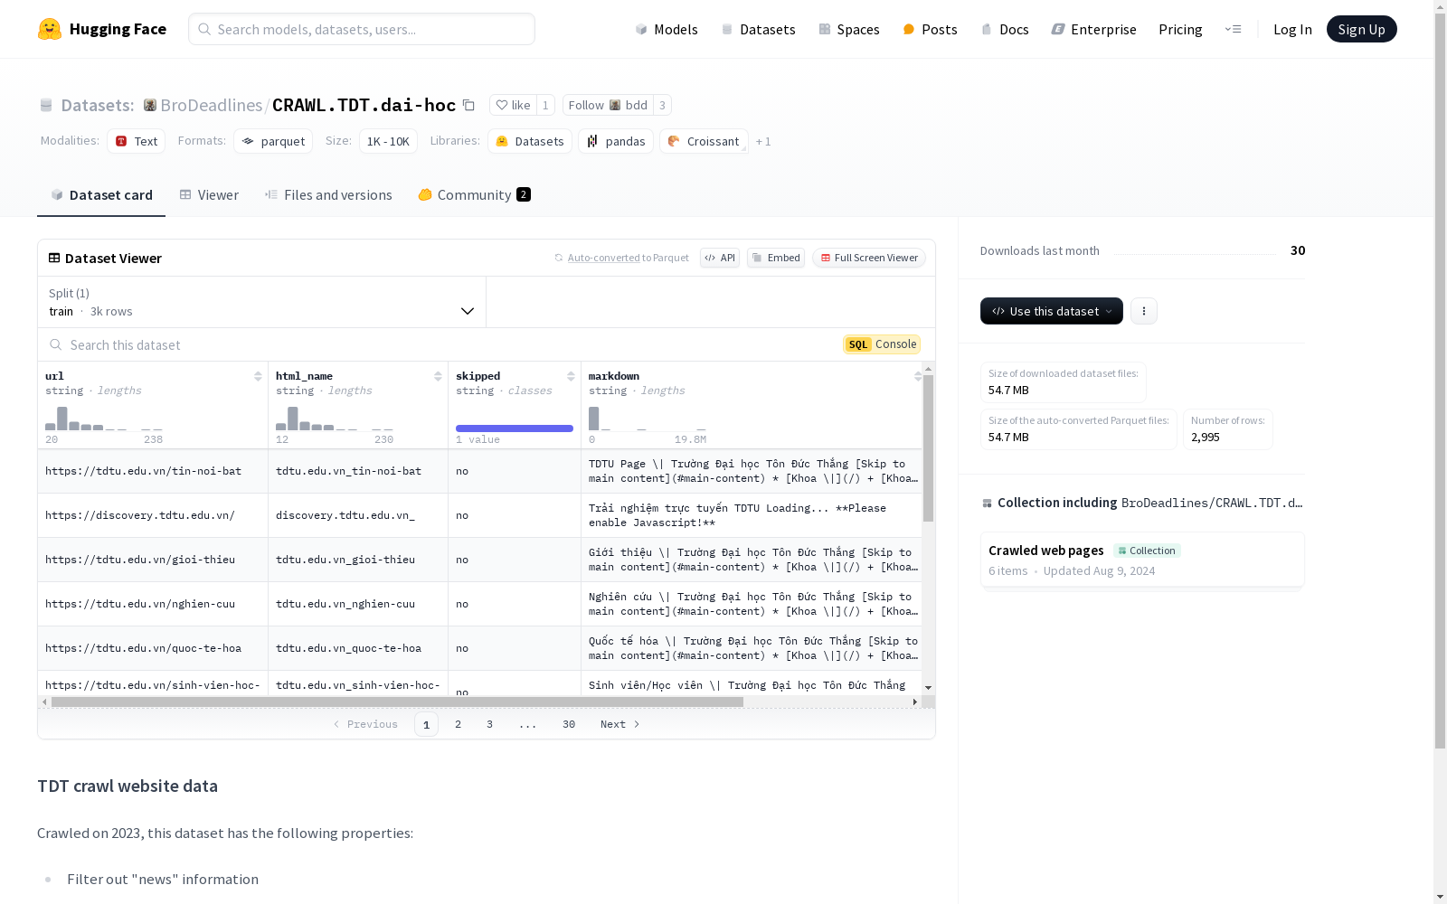Expand the train split dropdown
This screenshot has width=1447, height=904.
tap(262, 302)
